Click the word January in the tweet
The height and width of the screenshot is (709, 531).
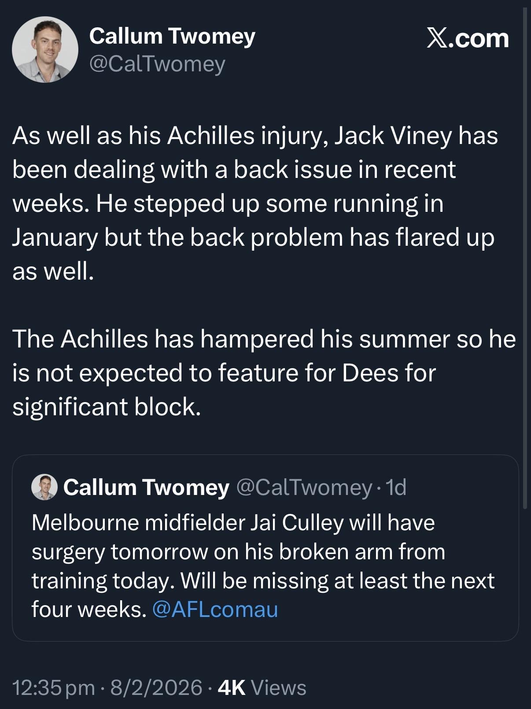55,237
